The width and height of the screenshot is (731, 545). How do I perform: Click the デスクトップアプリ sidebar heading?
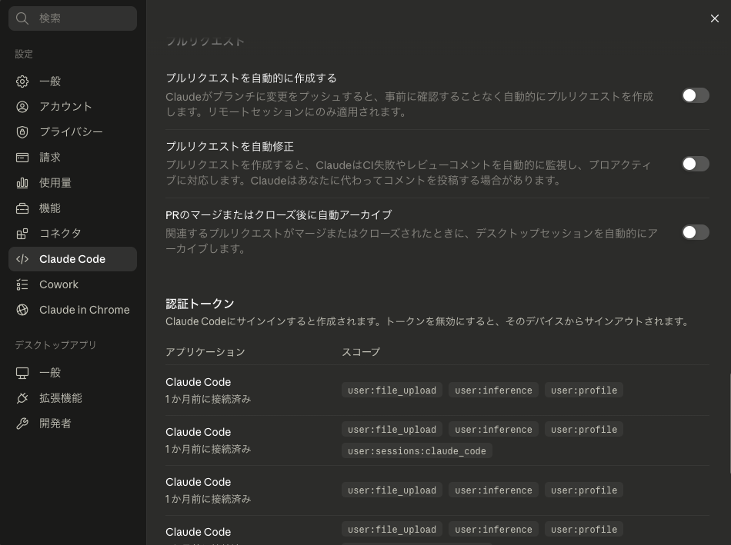point(55,345)
